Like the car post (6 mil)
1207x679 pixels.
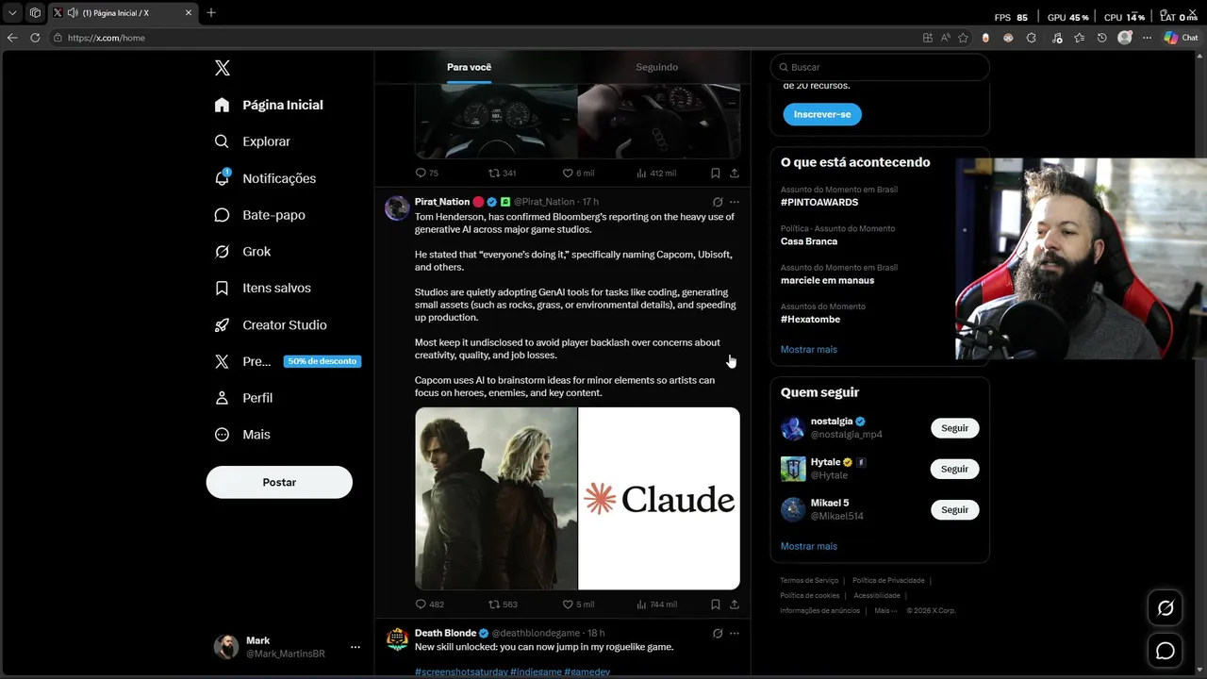pyautogui.click(x=578, y=174)
